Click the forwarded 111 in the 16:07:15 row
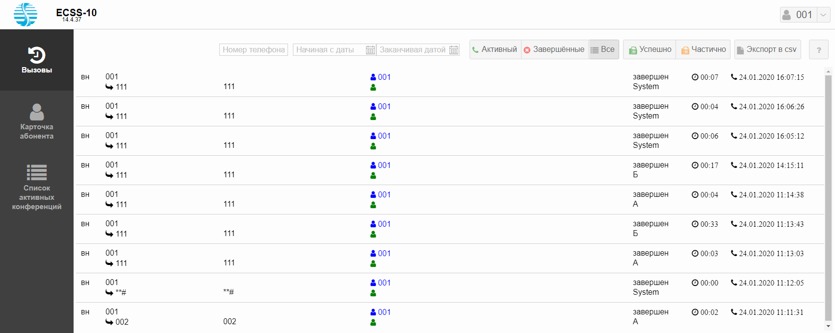Screen dimensions: 835x333 tap(122, 87)
